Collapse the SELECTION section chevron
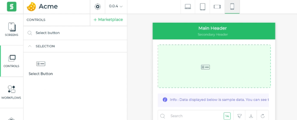Screen dimensions: 297x120 click(x=30, y=46)
